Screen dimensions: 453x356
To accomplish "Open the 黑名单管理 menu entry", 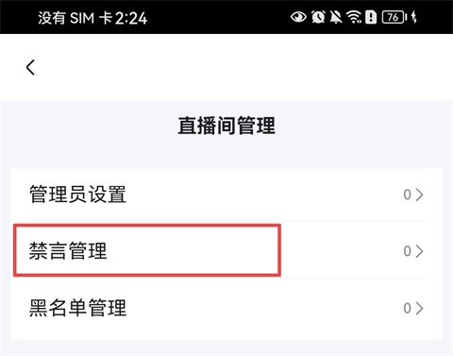I will click(226, 308).
